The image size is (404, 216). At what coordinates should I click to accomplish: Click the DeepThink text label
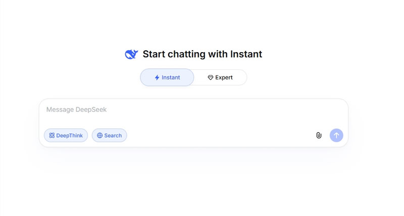pyautogui.click(x=69, y=136)
